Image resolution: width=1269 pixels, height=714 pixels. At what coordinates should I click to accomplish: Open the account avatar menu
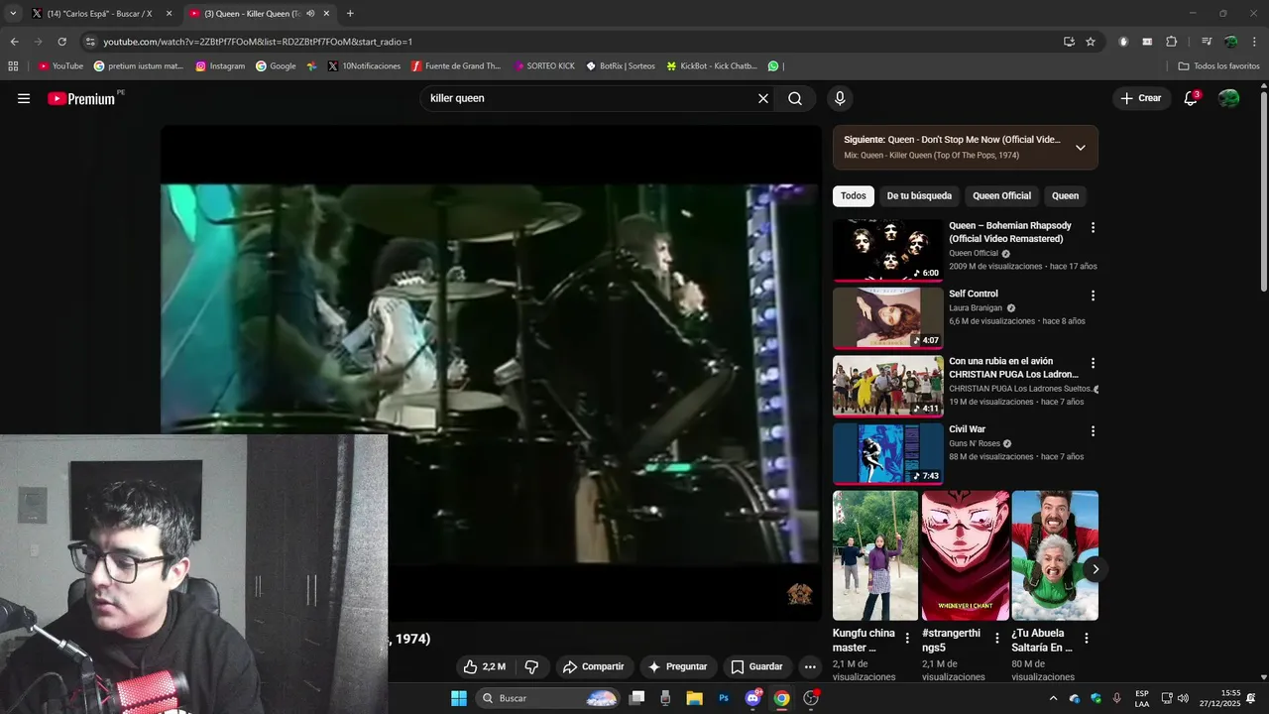click(1228, 98)
